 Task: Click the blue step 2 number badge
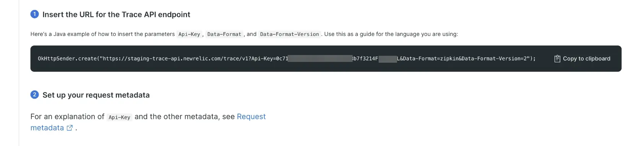pos(34,94)
